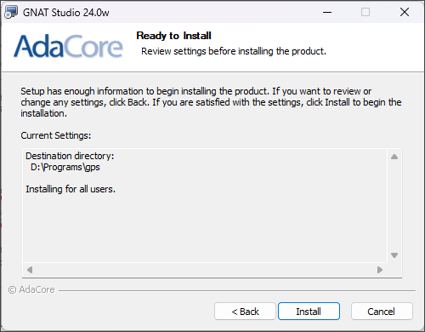Click the GNAT Studio installer title bar icon
425x332 pixels.
pyautogui.click(x=11, y=12)
